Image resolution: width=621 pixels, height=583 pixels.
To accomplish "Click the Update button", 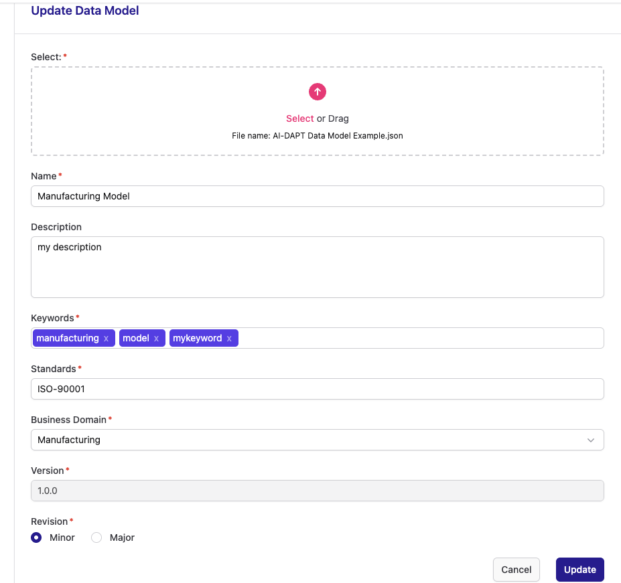I will [x=580, y=570].
